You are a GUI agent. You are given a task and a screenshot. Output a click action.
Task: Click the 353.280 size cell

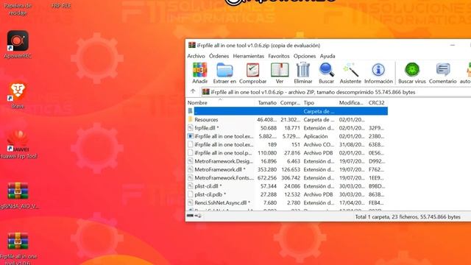point(266,169)
